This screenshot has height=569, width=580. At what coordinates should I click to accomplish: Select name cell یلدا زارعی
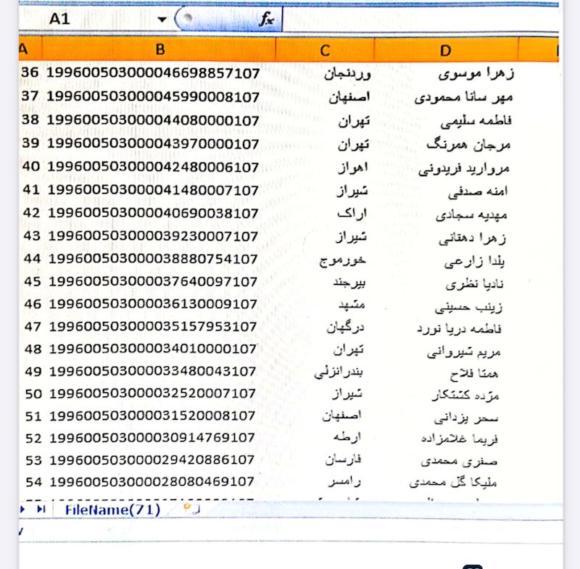(474, 262)
